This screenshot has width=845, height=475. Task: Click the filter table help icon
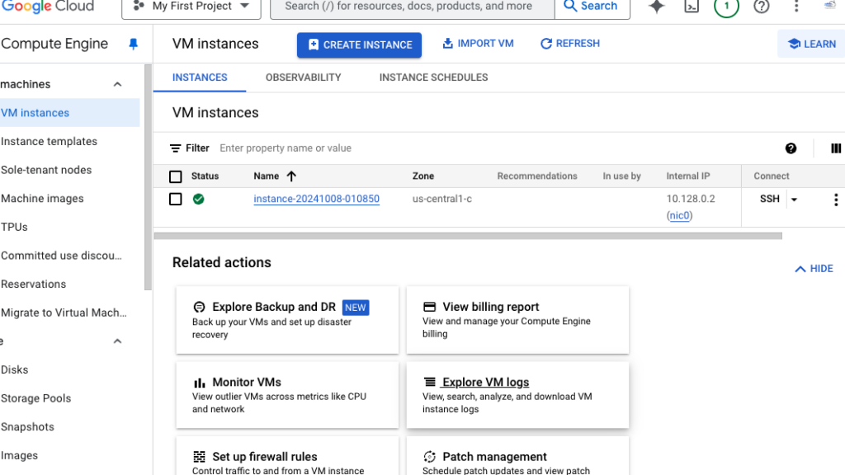[x=791, y=148]
